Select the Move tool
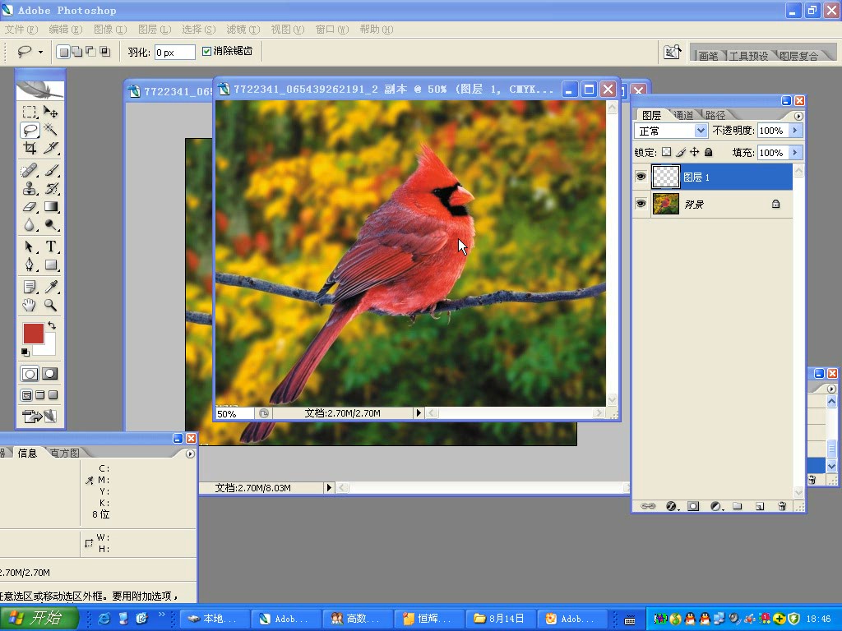 pos(51,112)
